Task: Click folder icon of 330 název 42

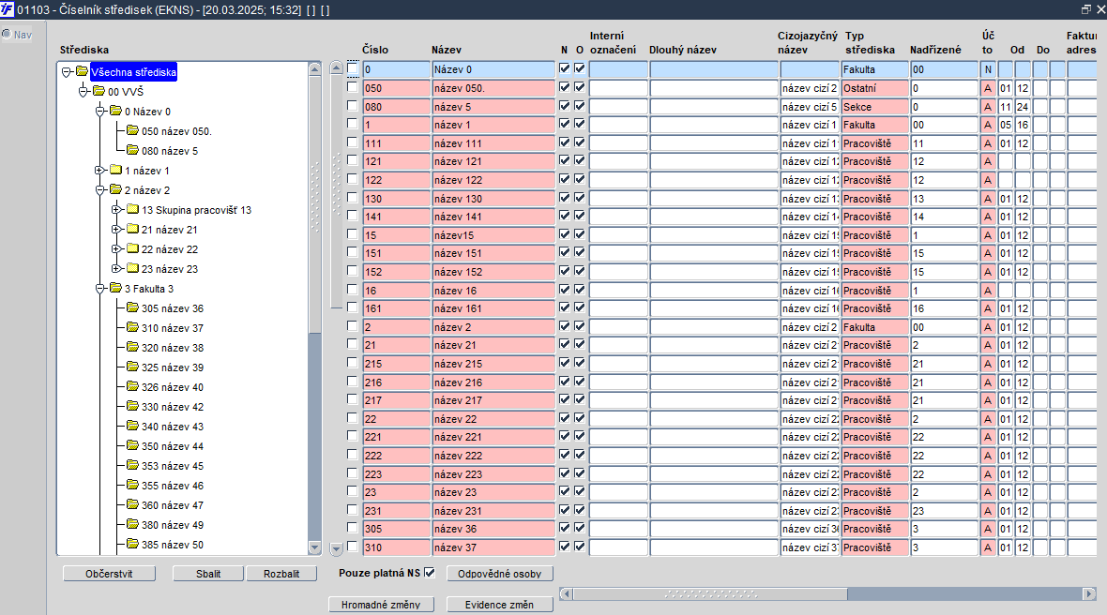Action: (x=132, y=407)
